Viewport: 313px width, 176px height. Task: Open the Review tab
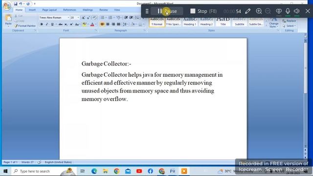point(103,10)
